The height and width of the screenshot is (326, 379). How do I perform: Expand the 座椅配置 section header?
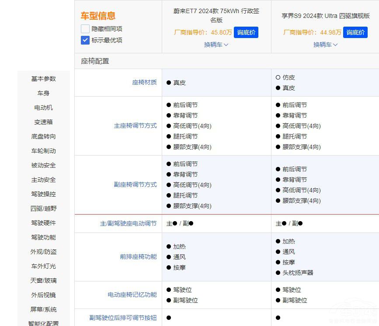[x=93, y=61]
